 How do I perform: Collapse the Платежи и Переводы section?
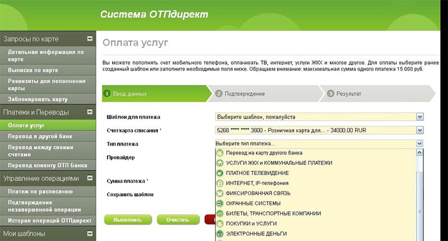tap(90, 112)
